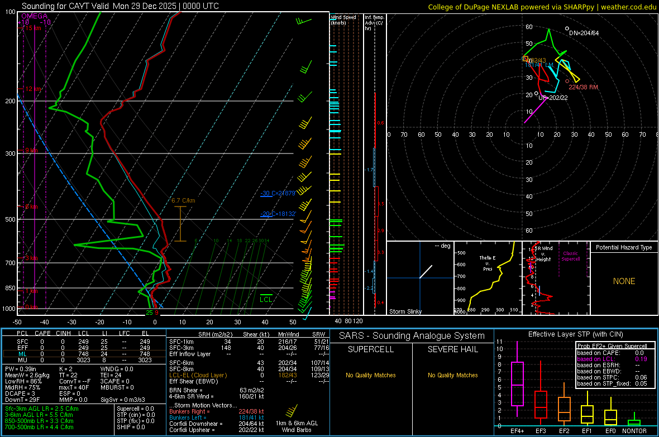
Task: Click the SFC-1km shear row label
Action: (182, 342)
